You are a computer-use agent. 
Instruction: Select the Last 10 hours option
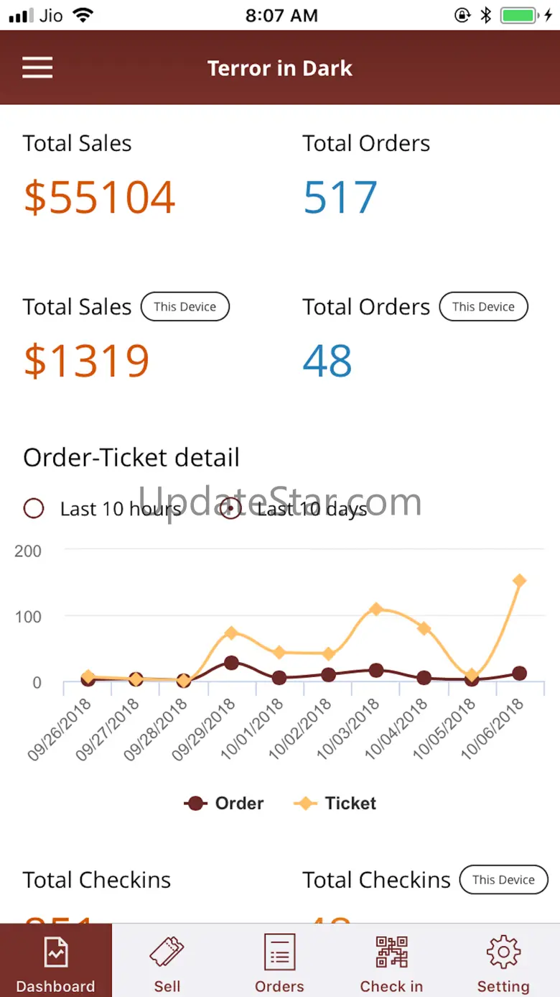[34, 509]
